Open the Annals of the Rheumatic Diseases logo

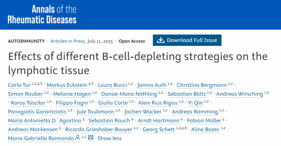[42, 14]
